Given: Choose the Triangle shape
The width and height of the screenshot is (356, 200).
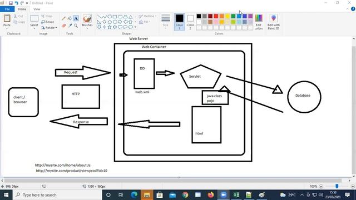Looking at the screenshot, I should (131, 17).
